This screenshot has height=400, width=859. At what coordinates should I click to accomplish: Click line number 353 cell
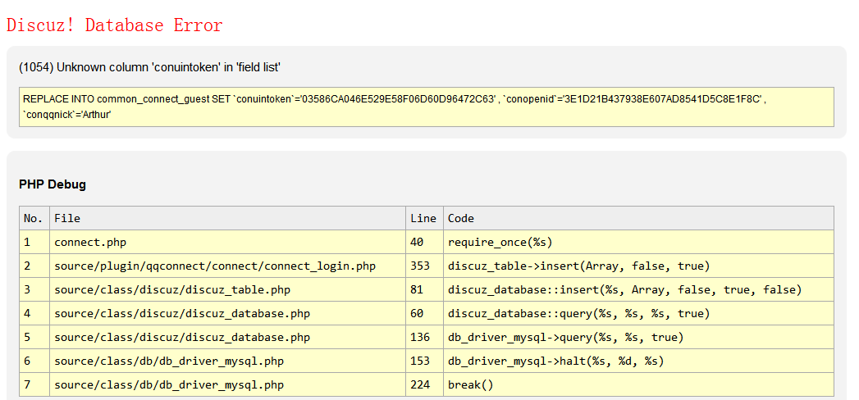pos(424,266)
